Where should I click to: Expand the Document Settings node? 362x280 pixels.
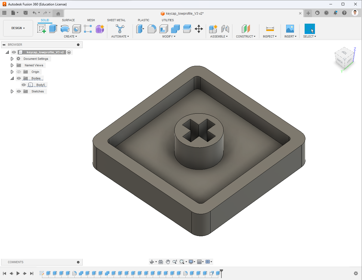tap(12, 59)
